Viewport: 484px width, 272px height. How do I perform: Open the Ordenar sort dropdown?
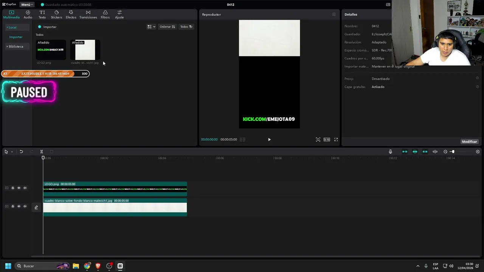(167, 27)
